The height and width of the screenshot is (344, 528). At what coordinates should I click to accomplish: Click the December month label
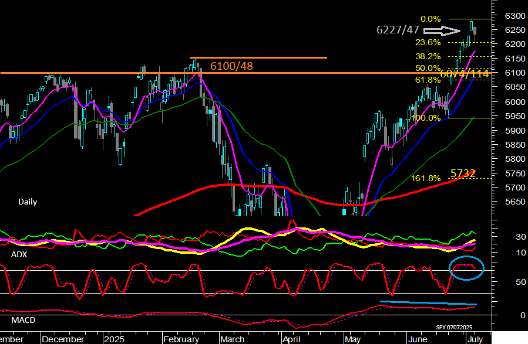(x=63, y=339)
